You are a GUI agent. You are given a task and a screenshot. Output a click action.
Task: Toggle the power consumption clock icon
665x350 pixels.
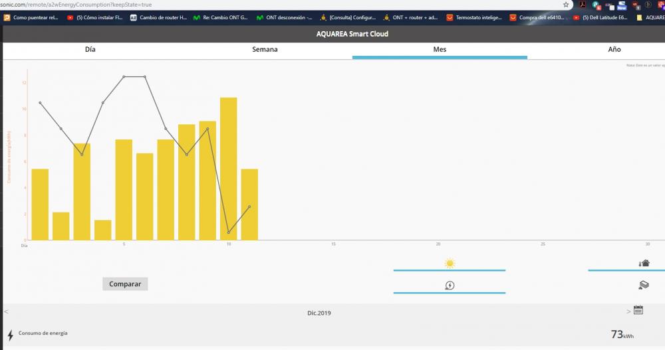(450, 286)
